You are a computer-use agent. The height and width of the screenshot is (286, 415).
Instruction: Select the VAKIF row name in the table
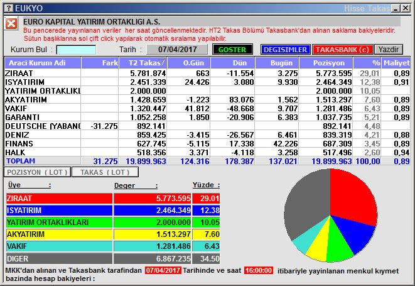(43, 108)
